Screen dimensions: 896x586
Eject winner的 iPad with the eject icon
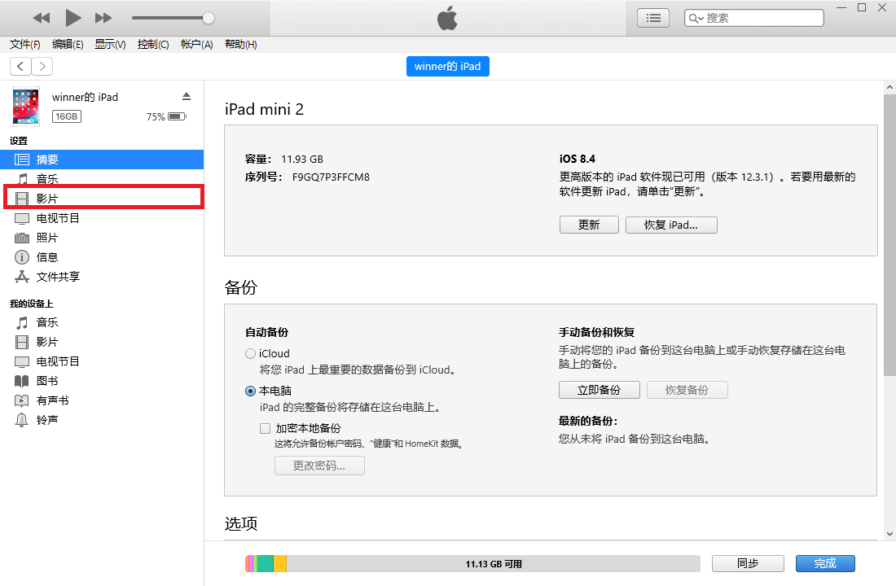(187, 96)
